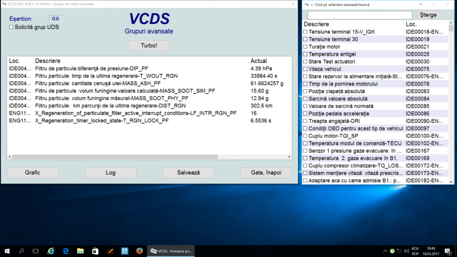Tick the Viteza vehicul checkbox
This screenshot has height=257, width=457.
[x=305, y=69]
